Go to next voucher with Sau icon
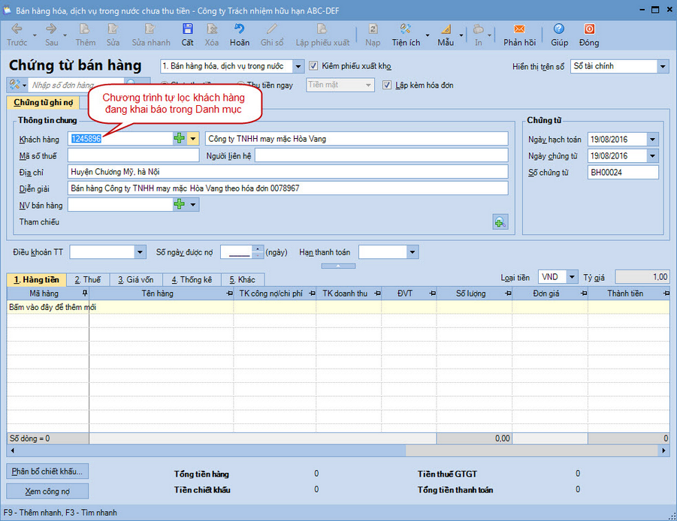 (51, 29)
